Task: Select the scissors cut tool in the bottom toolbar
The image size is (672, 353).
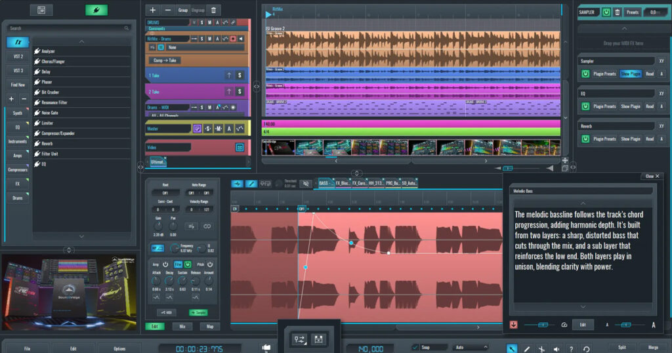Action: (x=541, y=348)
